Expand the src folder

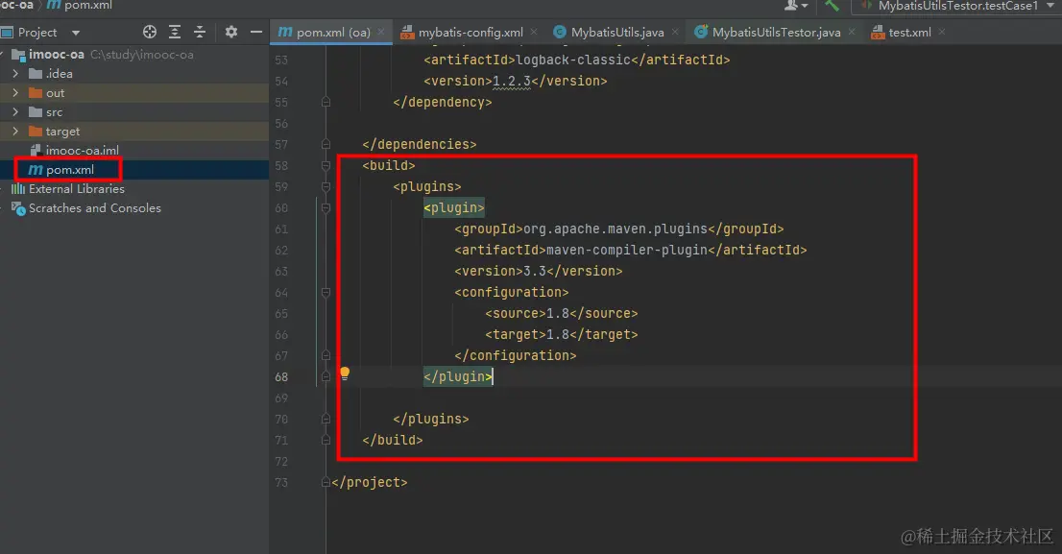pyautogui.click(x=15, y=111)
